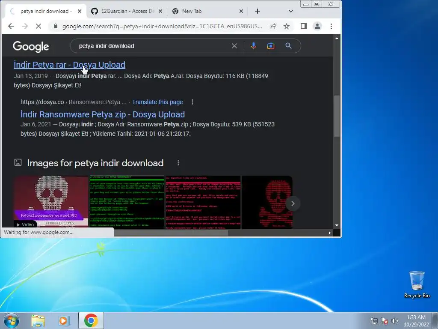Open a new browser tab
438x329 pixels.
click(x=257, y=11)
